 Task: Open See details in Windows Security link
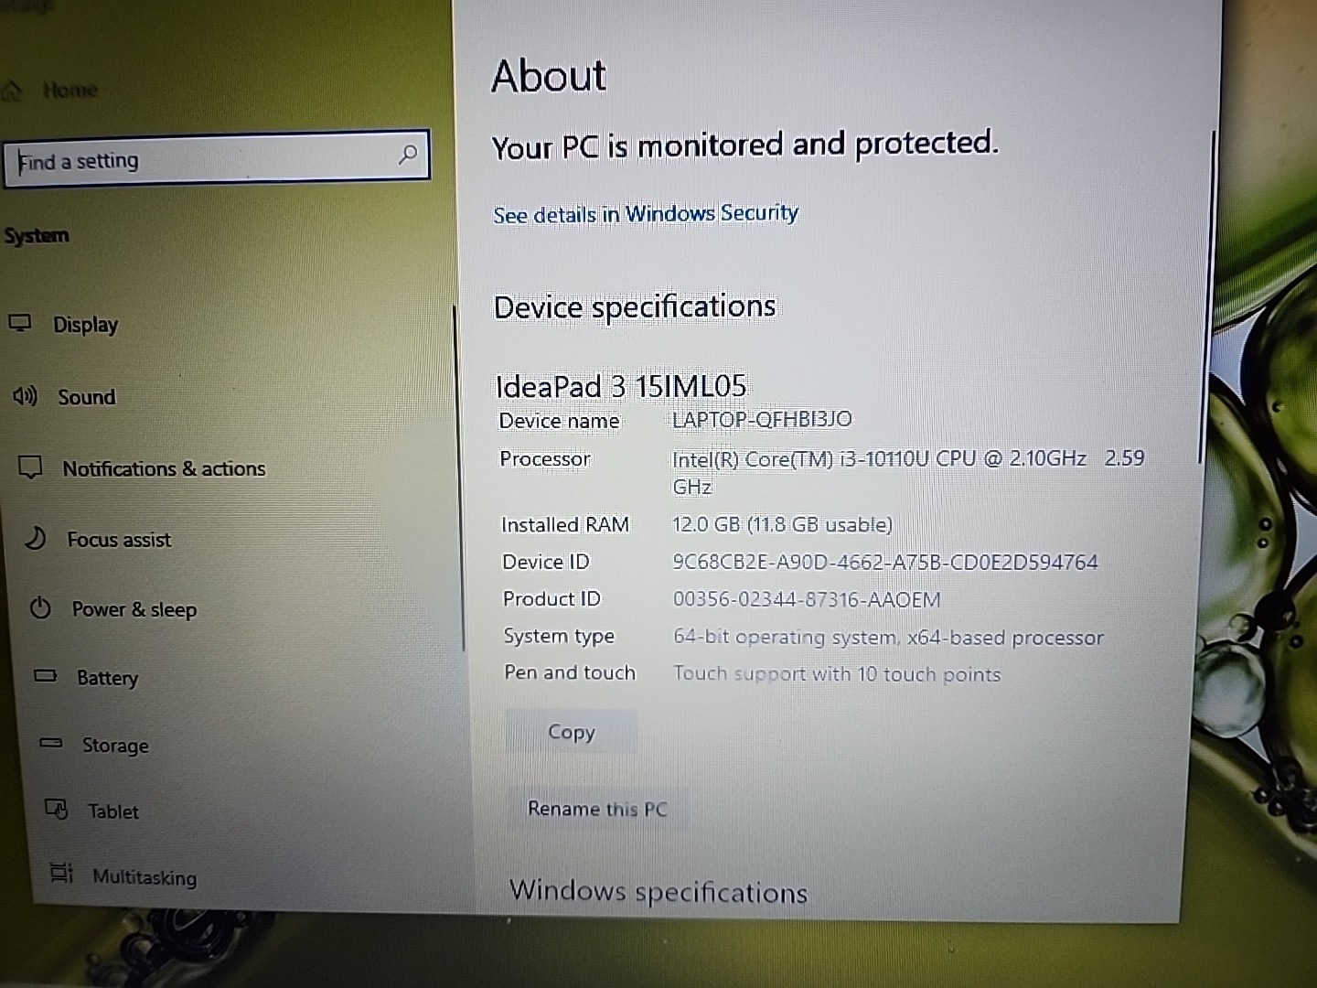646,214
